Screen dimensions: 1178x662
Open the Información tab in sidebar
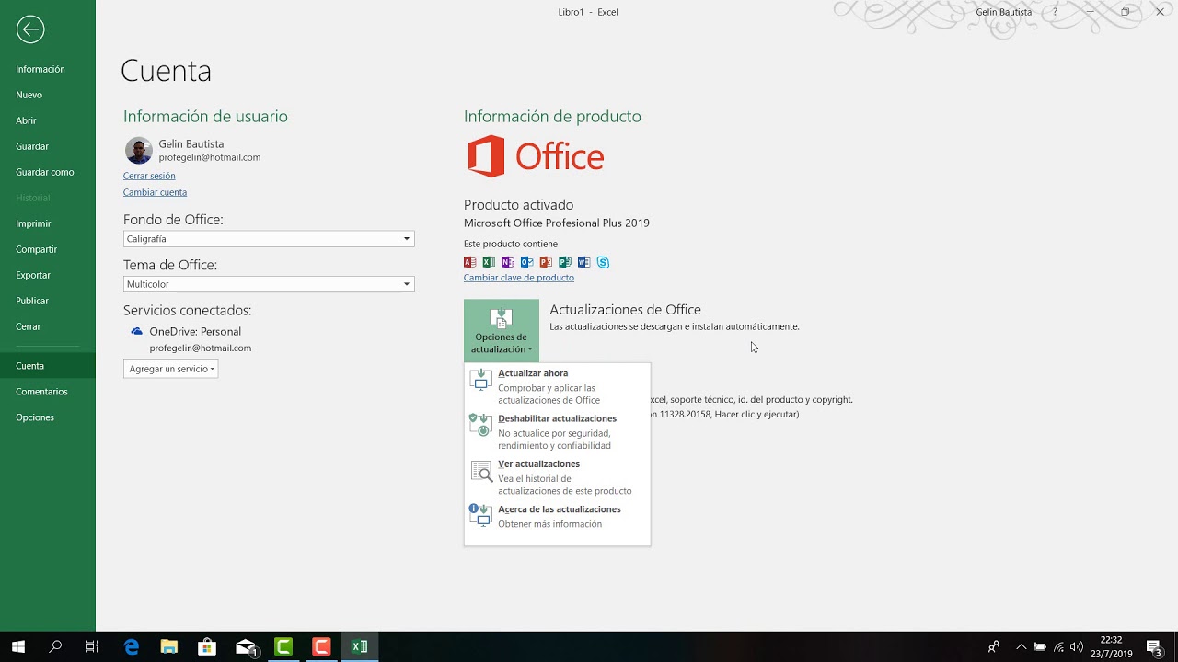(x=48, y=69)
